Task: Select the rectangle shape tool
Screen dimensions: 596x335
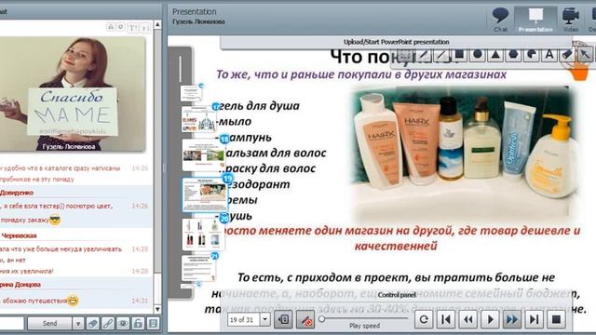Action: [459, 55]
